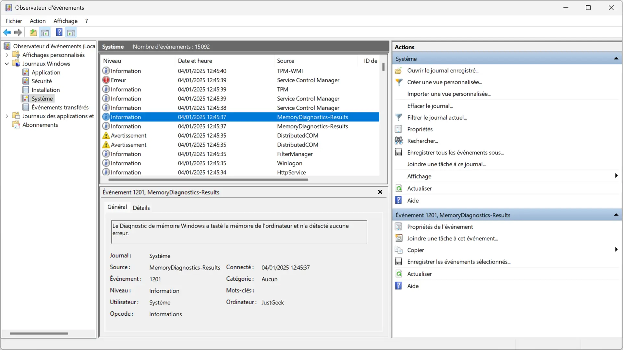Image resolution: width=623 pixels, height=350 pixels.
Task: Open the Affichage menu
Action: pyautogui.click(x=66, y=21)
